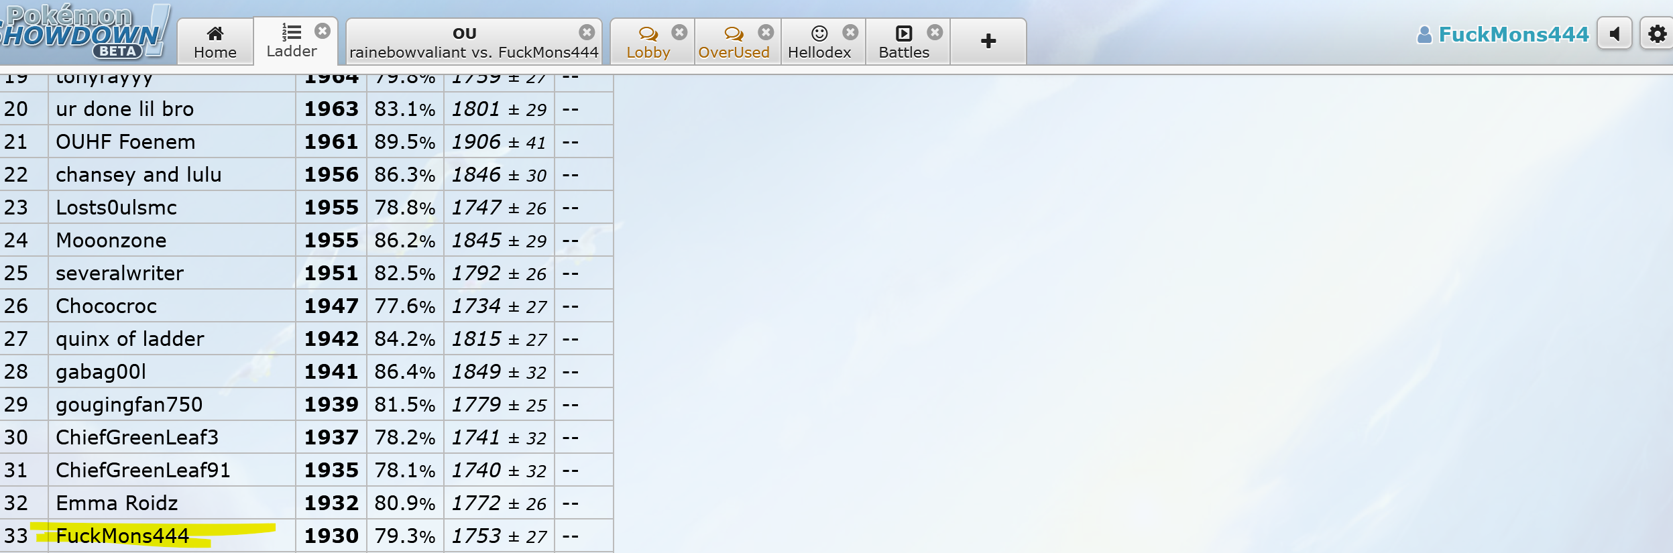The width and height of the screenshot is (1673, 553).
Task: Open the OU battle tab rainebowvaliant vs. FuckMons444
Action: 473,42
